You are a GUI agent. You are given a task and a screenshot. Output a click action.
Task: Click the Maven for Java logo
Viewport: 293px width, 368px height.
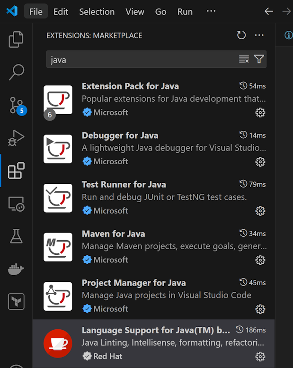(x=58, y=247)
